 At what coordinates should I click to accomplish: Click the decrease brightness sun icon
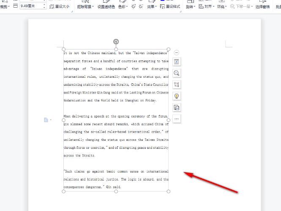coord(141,6)
